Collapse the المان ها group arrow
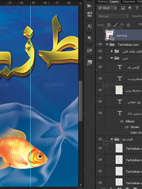 [x=112, y=139]
